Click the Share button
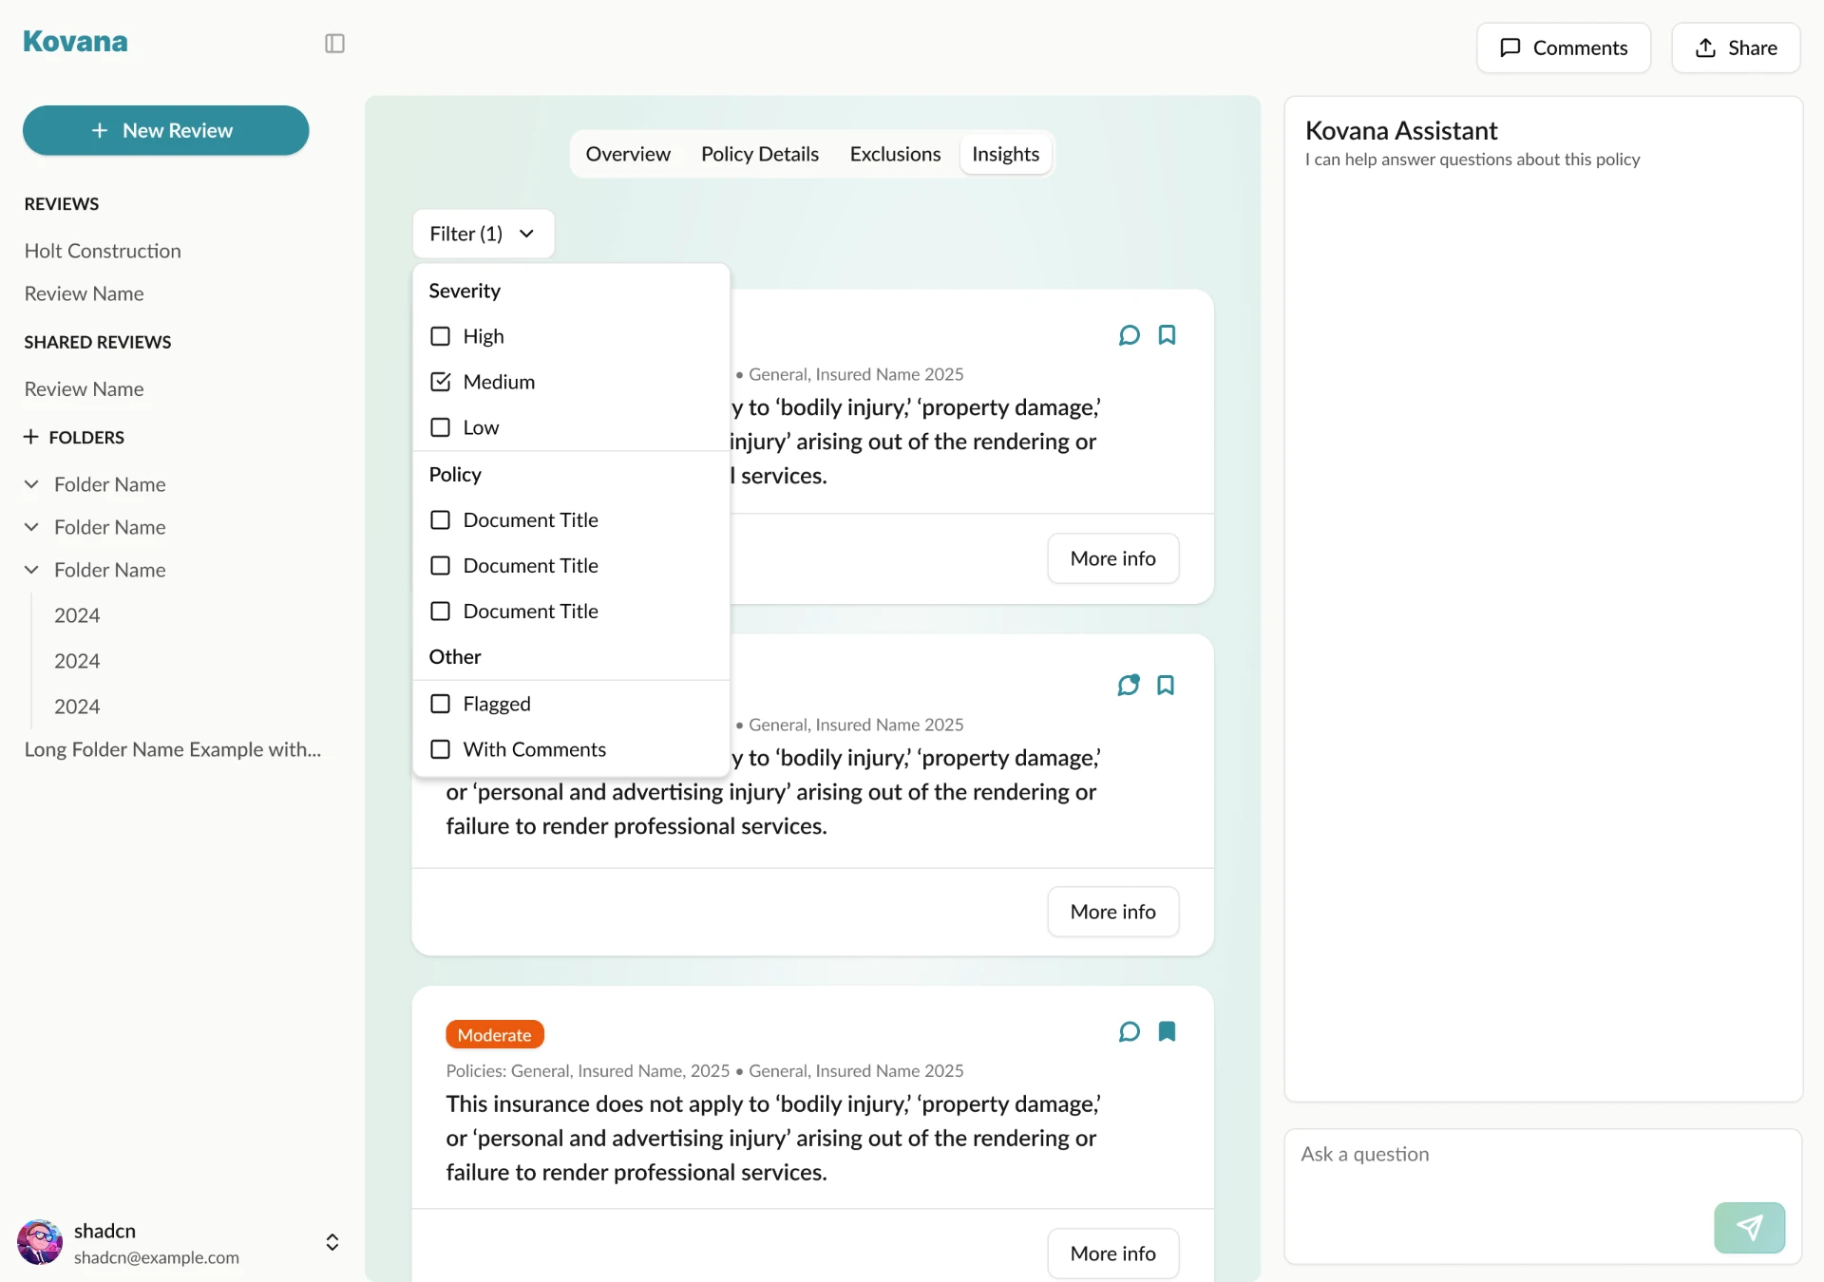The width and height of the screenshot is (1824, 1282). tap(1736, 47)
